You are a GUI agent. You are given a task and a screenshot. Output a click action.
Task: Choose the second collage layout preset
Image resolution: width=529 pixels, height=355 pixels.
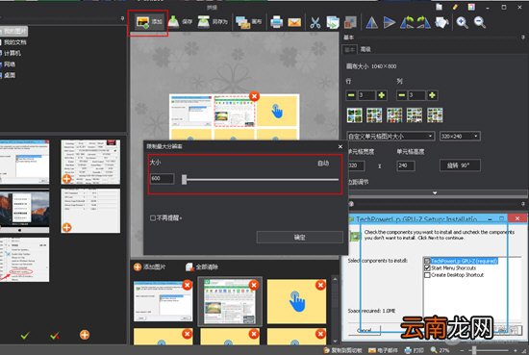(x=374, y=115)
